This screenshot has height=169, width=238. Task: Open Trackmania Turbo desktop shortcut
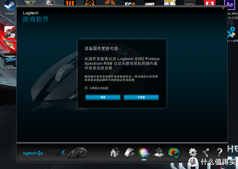pos(10,61)
